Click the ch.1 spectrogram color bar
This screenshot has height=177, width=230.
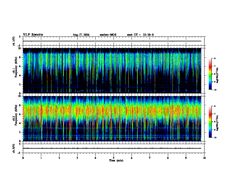click(x=210, y=74)
